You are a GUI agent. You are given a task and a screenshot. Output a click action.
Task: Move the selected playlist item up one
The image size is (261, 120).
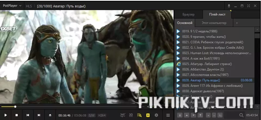pyautogui.click(x=187, y=115)
